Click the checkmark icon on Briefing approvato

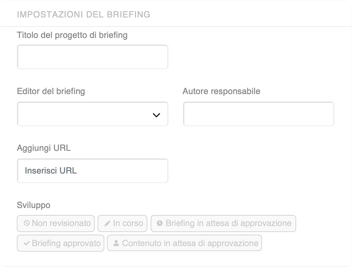click(27, 243)
